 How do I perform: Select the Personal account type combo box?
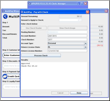[x=67, y=43]
